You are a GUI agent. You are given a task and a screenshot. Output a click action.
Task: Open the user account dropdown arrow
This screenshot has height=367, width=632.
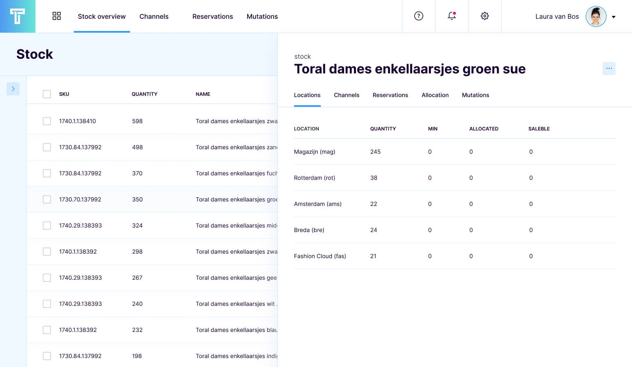[614, 17]
